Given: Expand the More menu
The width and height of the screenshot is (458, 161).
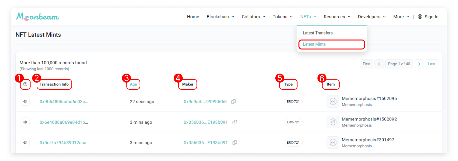Looking at the screenshot, I should (401, 17).
